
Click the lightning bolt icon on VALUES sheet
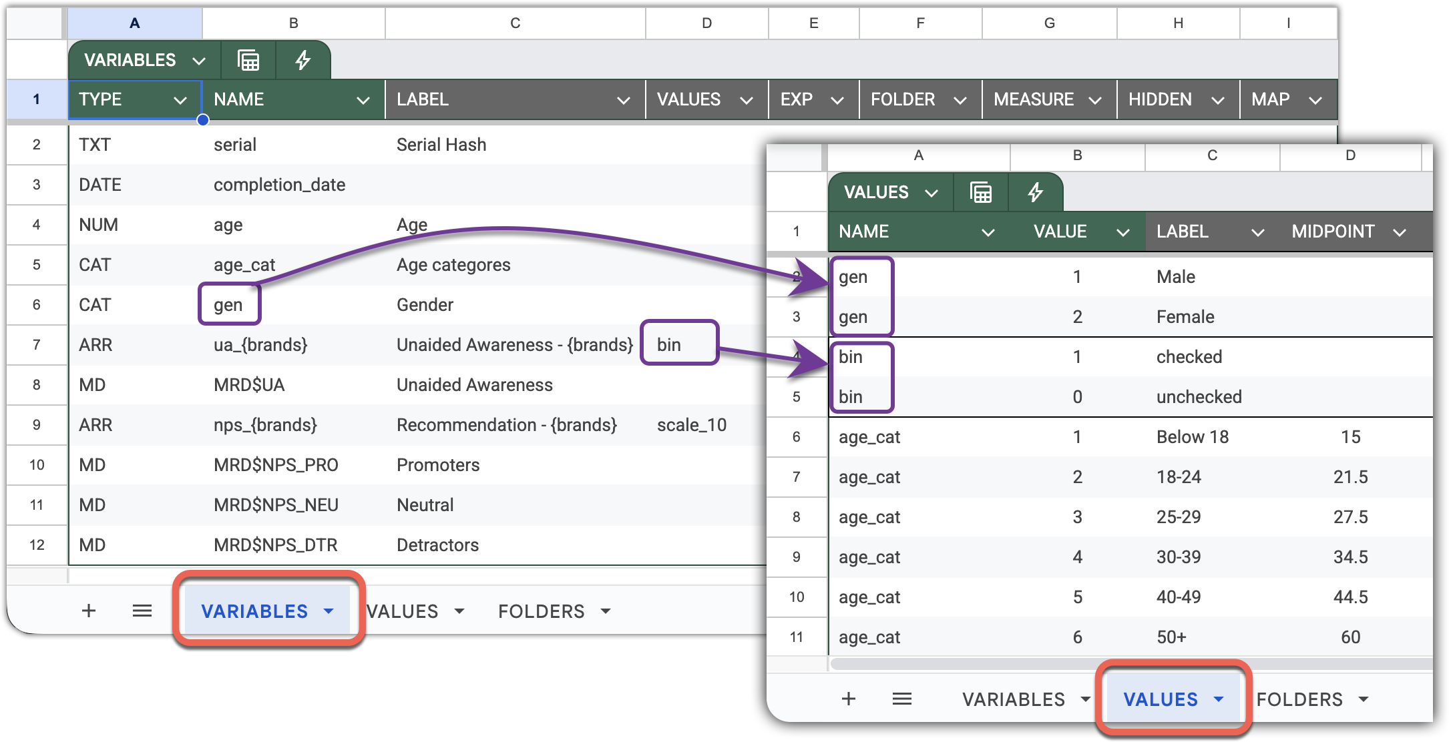tap(1036, 192)
